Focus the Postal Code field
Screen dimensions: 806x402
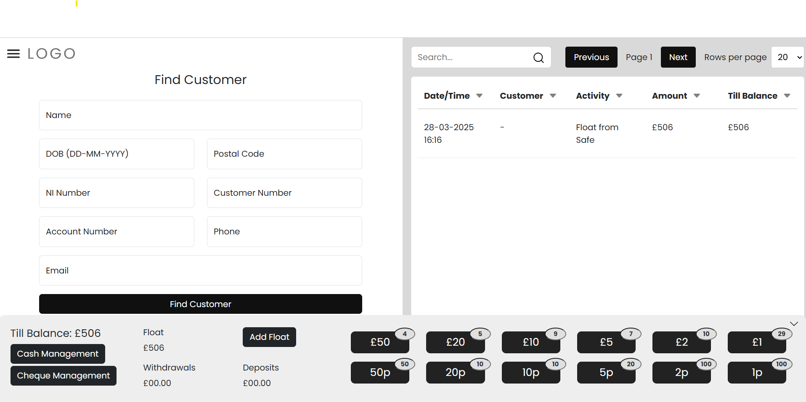click(284, 154)
